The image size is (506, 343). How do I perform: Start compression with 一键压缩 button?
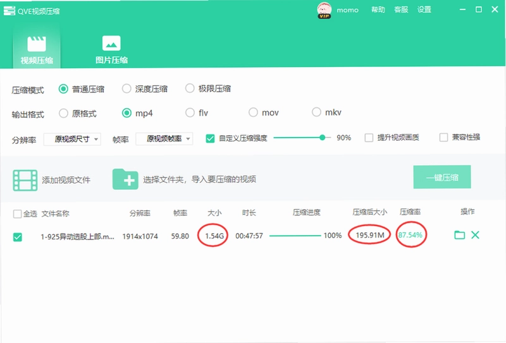click(442, 177)
